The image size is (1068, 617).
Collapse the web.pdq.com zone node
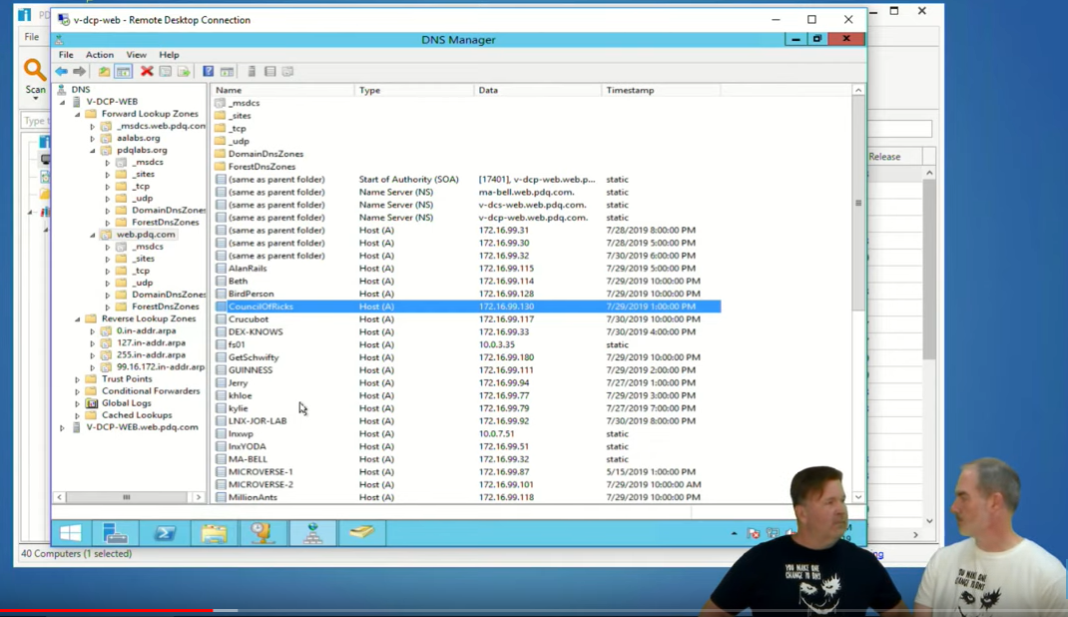point(93,235)
